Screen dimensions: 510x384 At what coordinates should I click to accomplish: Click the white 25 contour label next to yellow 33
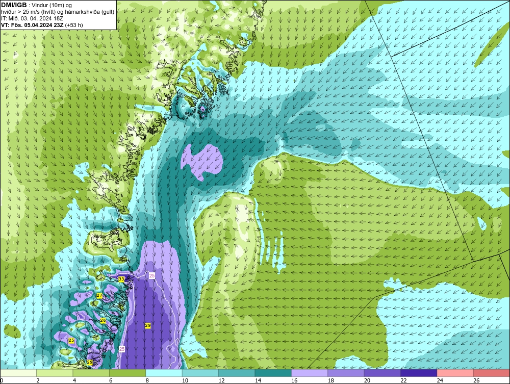[152, 275]
